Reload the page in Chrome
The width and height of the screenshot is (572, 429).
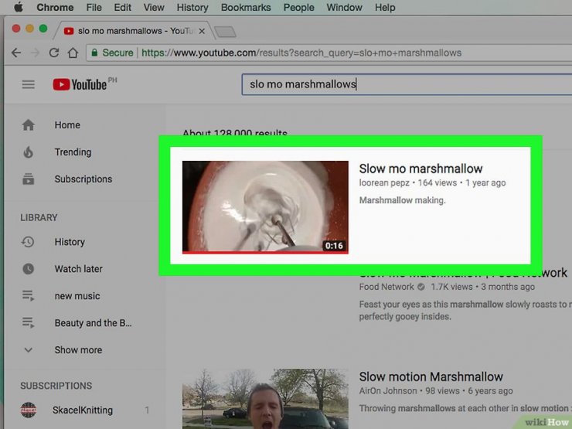[x=54, y=53]
